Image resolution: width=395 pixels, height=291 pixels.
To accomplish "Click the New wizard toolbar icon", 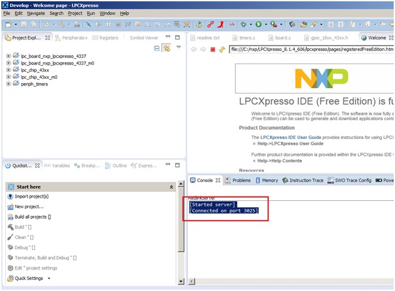I will [8, 24].
